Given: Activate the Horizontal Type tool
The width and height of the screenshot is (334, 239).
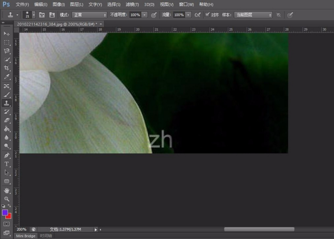Looking at the screenshot, I should pyautogui.click(x=6, y=164).
